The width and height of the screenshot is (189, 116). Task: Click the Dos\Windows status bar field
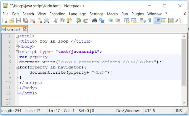tap(128, 111)
